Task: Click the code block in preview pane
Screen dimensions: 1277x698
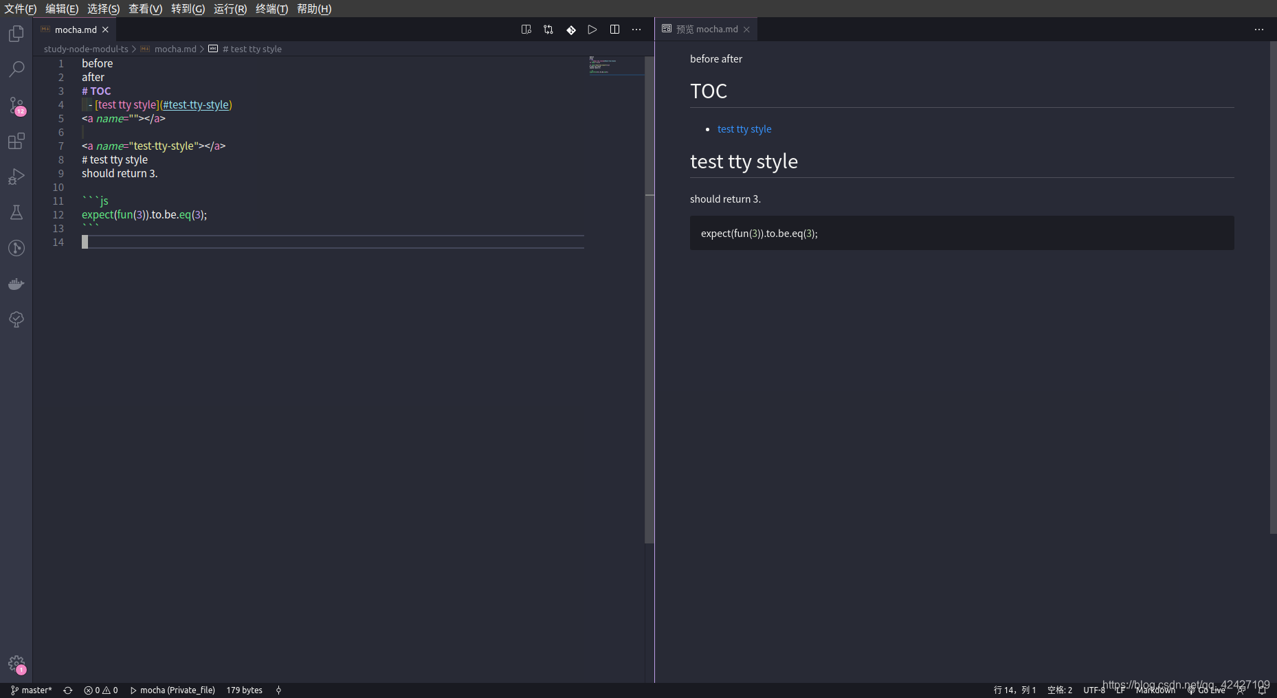Action: 962,233
